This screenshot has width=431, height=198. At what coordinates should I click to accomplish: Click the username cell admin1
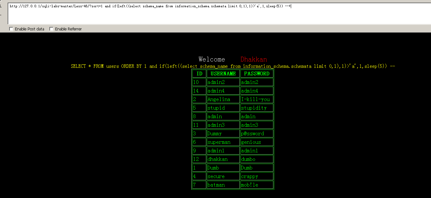(x=223, y=150)
